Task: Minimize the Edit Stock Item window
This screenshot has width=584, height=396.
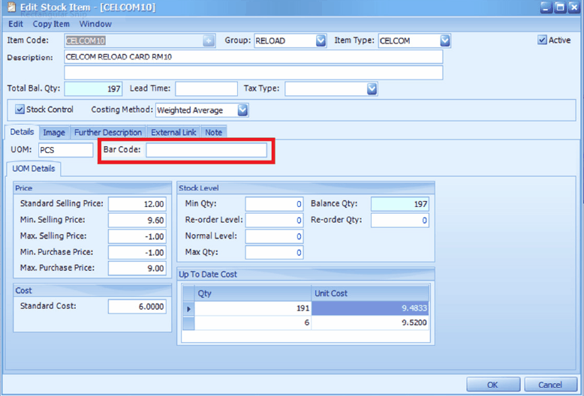Action: [x=546, y=7]
